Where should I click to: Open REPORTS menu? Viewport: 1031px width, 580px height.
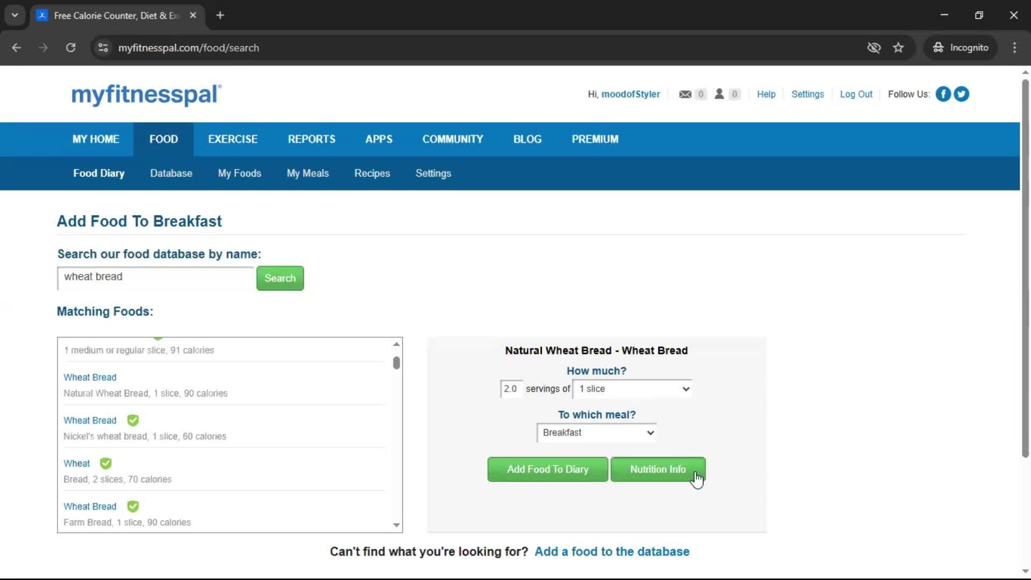[x=311, y=139]
